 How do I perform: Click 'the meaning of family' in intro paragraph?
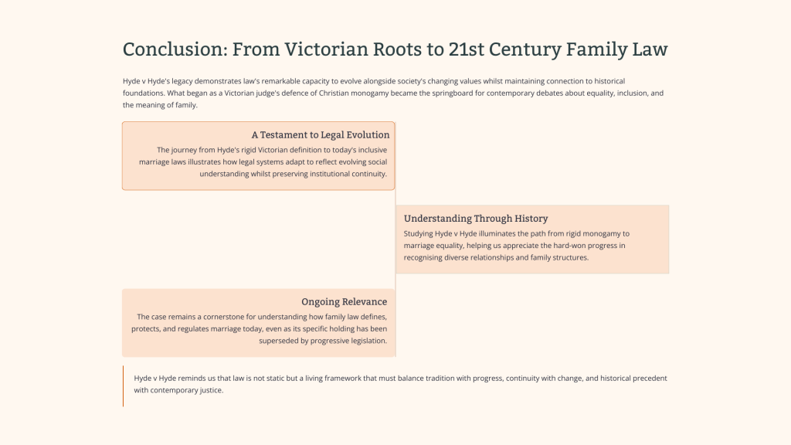click(x=160, y=105)
